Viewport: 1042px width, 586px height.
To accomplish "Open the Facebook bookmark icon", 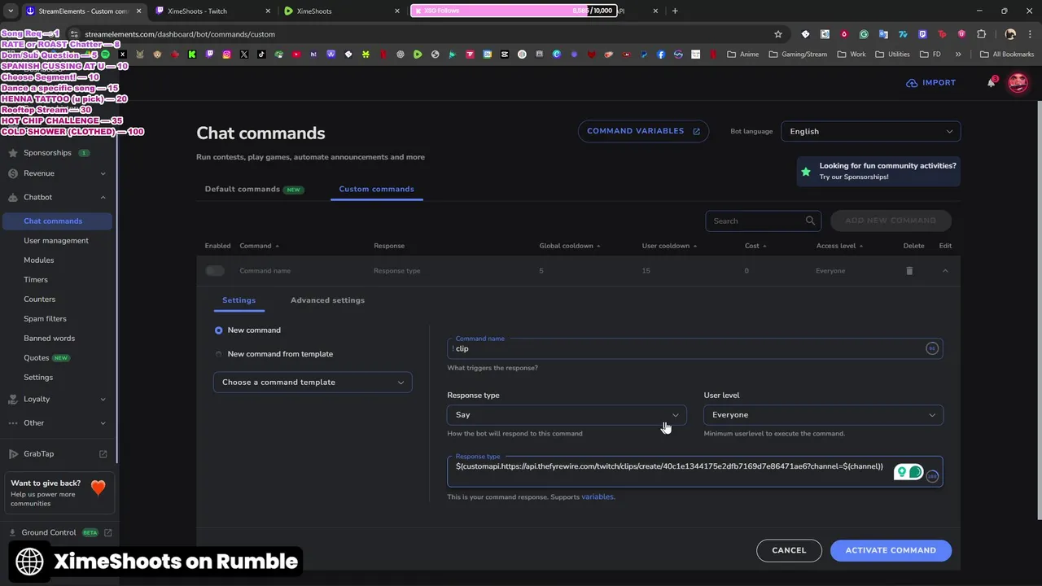I will (x=661, y=55).
